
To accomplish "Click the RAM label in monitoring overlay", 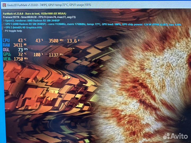I will coord(6,45).
